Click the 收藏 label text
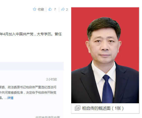 coord(41,9)
